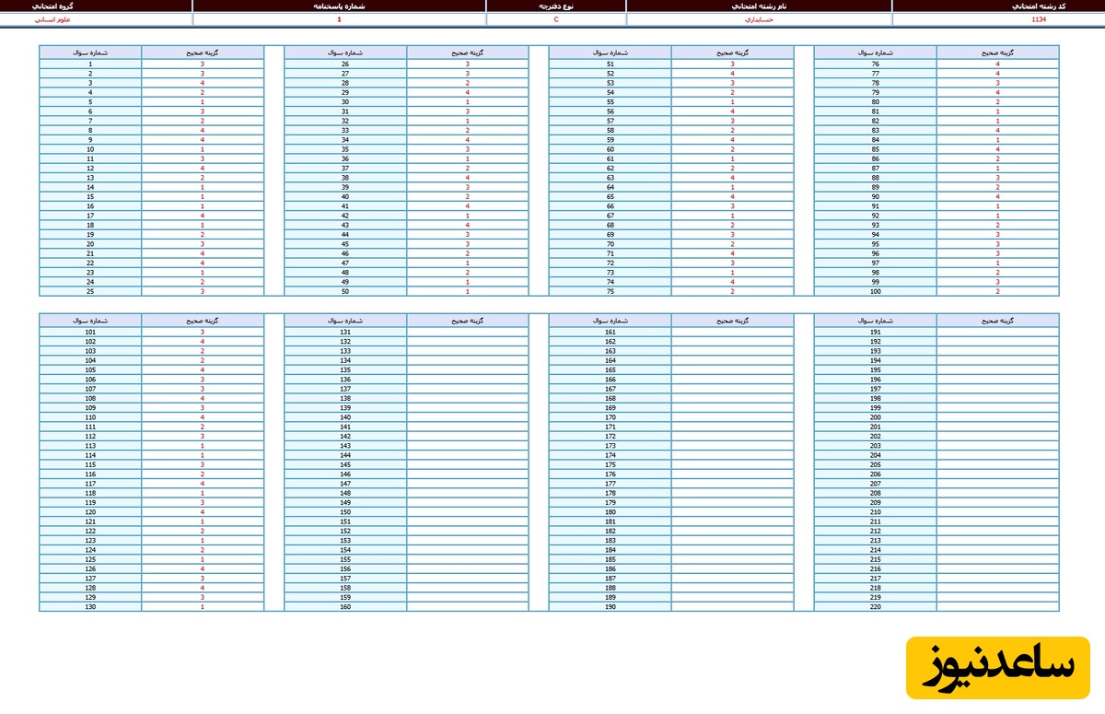This screenshot has height=714, width=1105.
Task: Select question number 100 cell
Action: (x=875, y=291)
